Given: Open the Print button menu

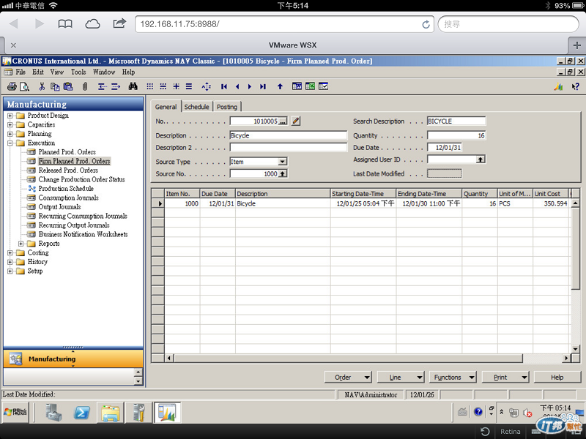Looking at the screenshot, I should [x=505, y=378].
